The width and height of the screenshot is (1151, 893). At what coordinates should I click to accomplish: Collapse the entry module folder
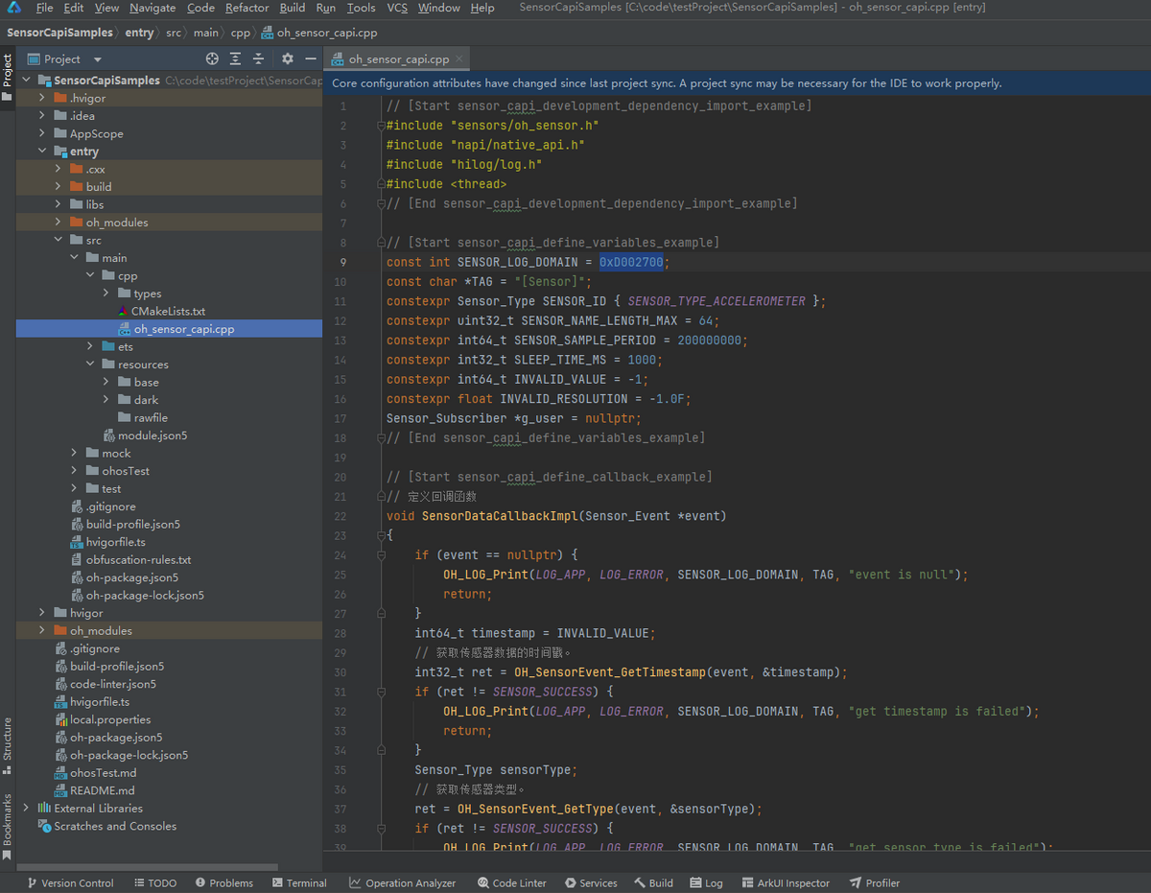42,152
